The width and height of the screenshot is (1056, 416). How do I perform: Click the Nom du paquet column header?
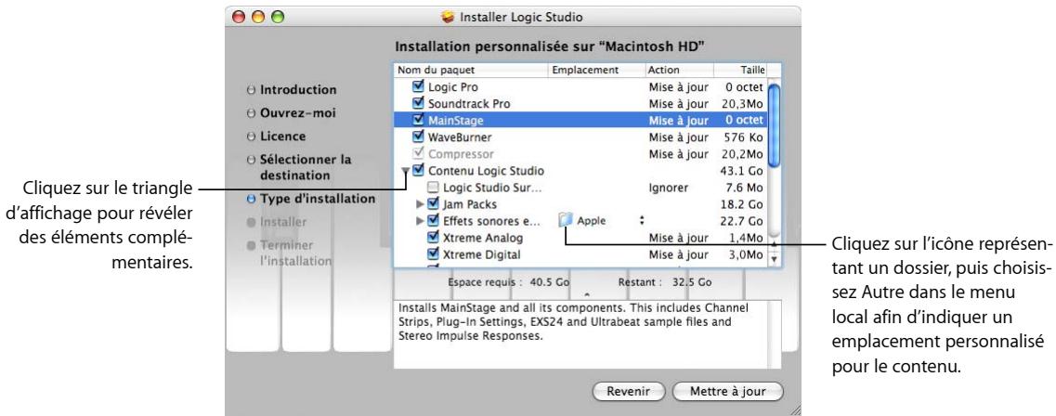(x=471, y=70)
